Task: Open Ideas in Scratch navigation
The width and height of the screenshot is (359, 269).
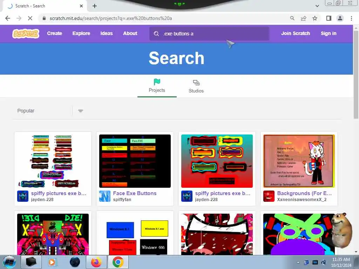Action: (107, 33)
